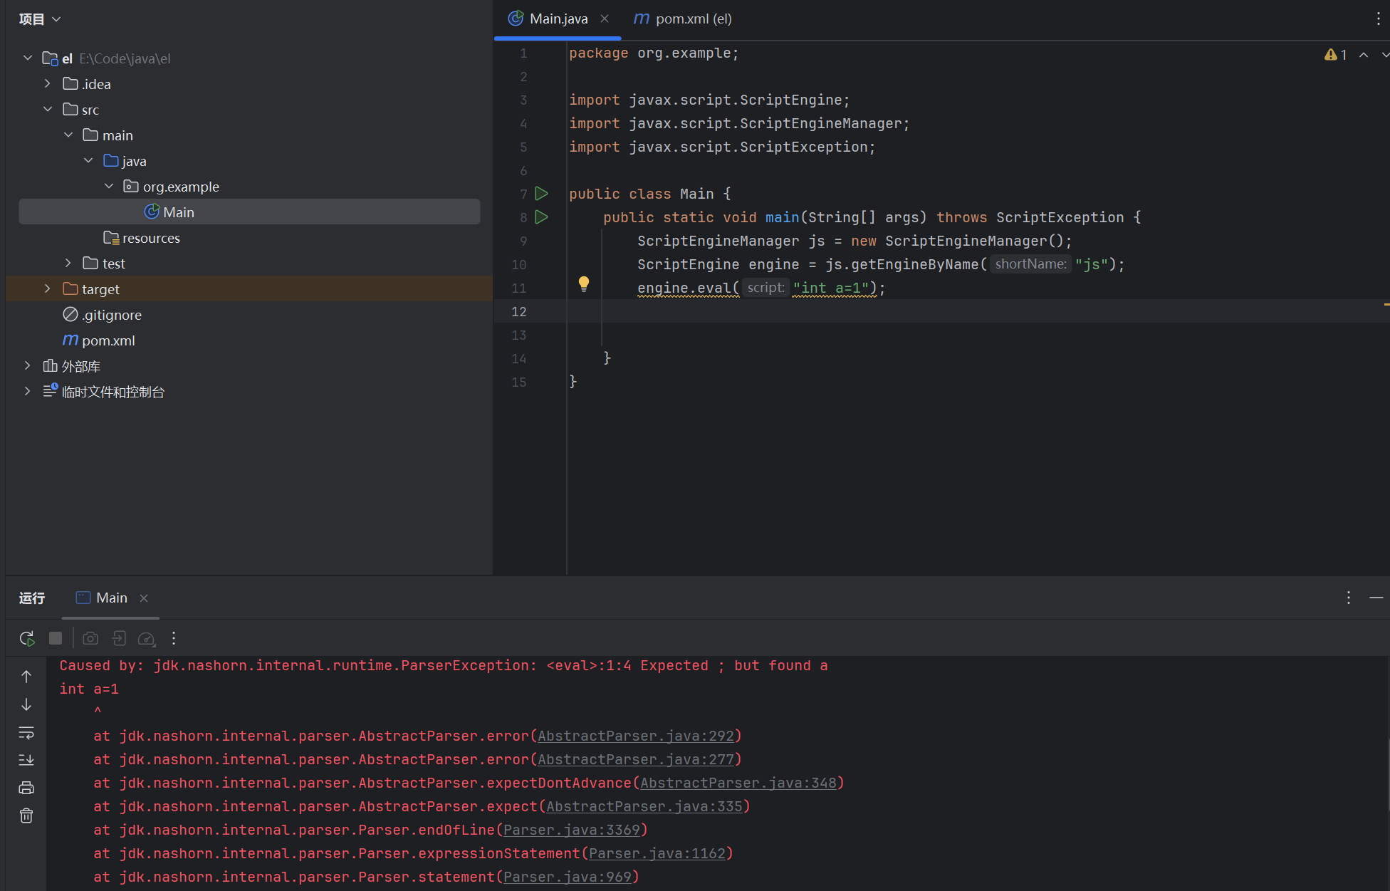Toggle soft-wrap in console

coord(26,732)
